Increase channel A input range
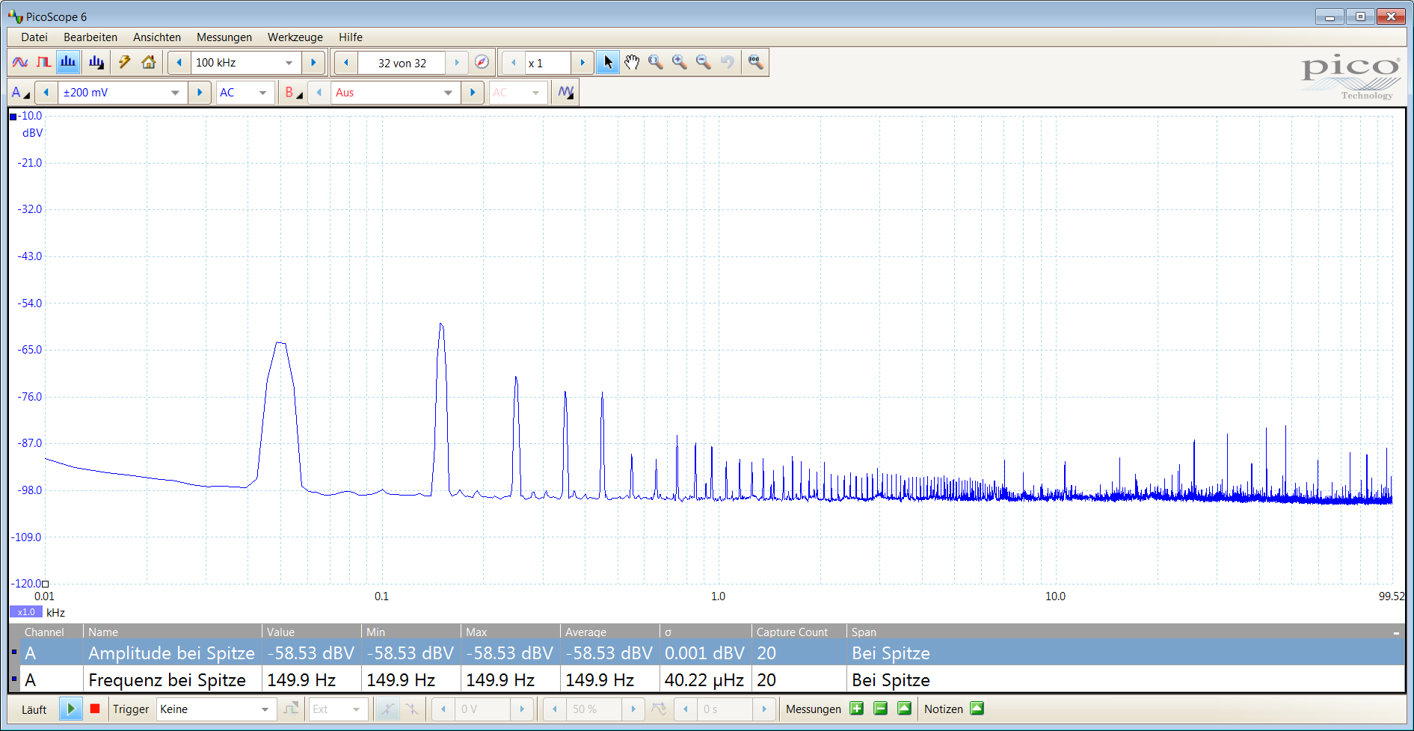Screen dimensions: 1414x731 (200, 93)
